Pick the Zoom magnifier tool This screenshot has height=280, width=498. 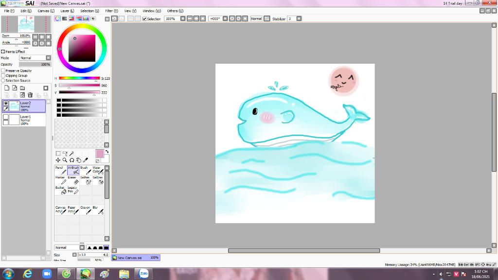pos(65,160)
